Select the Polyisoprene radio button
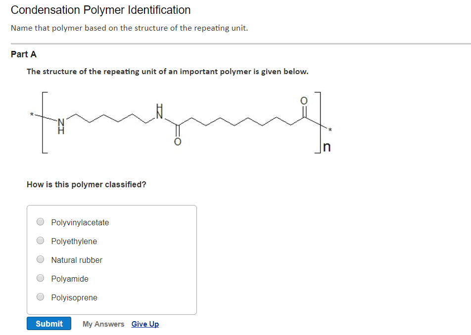Image resolution: width=471 pixels, height=335 pixels. [x=40, y=296]
